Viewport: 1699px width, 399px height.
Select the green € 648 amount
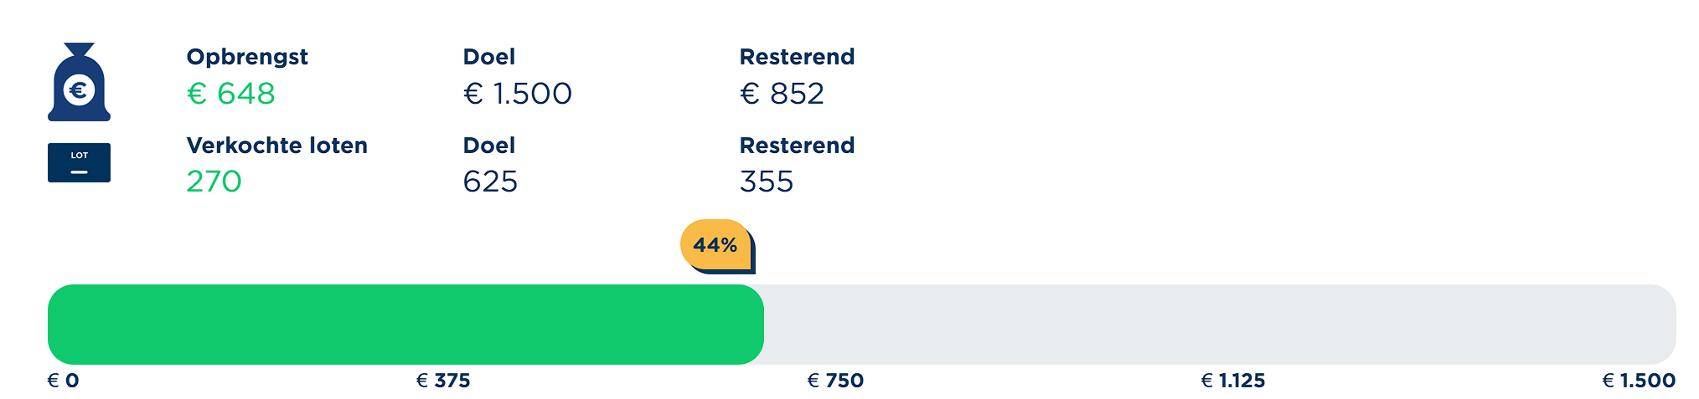click(231, 94)
